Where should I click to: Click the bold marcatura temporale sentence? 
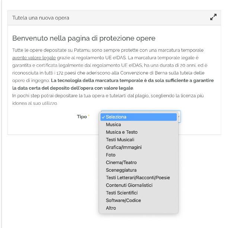click(x=132, y=80)
